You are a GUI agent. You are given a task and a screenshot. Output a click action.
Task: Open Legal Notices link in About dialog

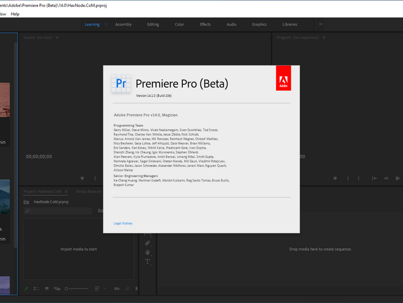123,223
